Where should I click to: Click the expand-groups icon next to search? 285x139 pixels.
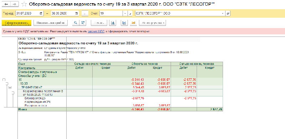pos(83,23)
